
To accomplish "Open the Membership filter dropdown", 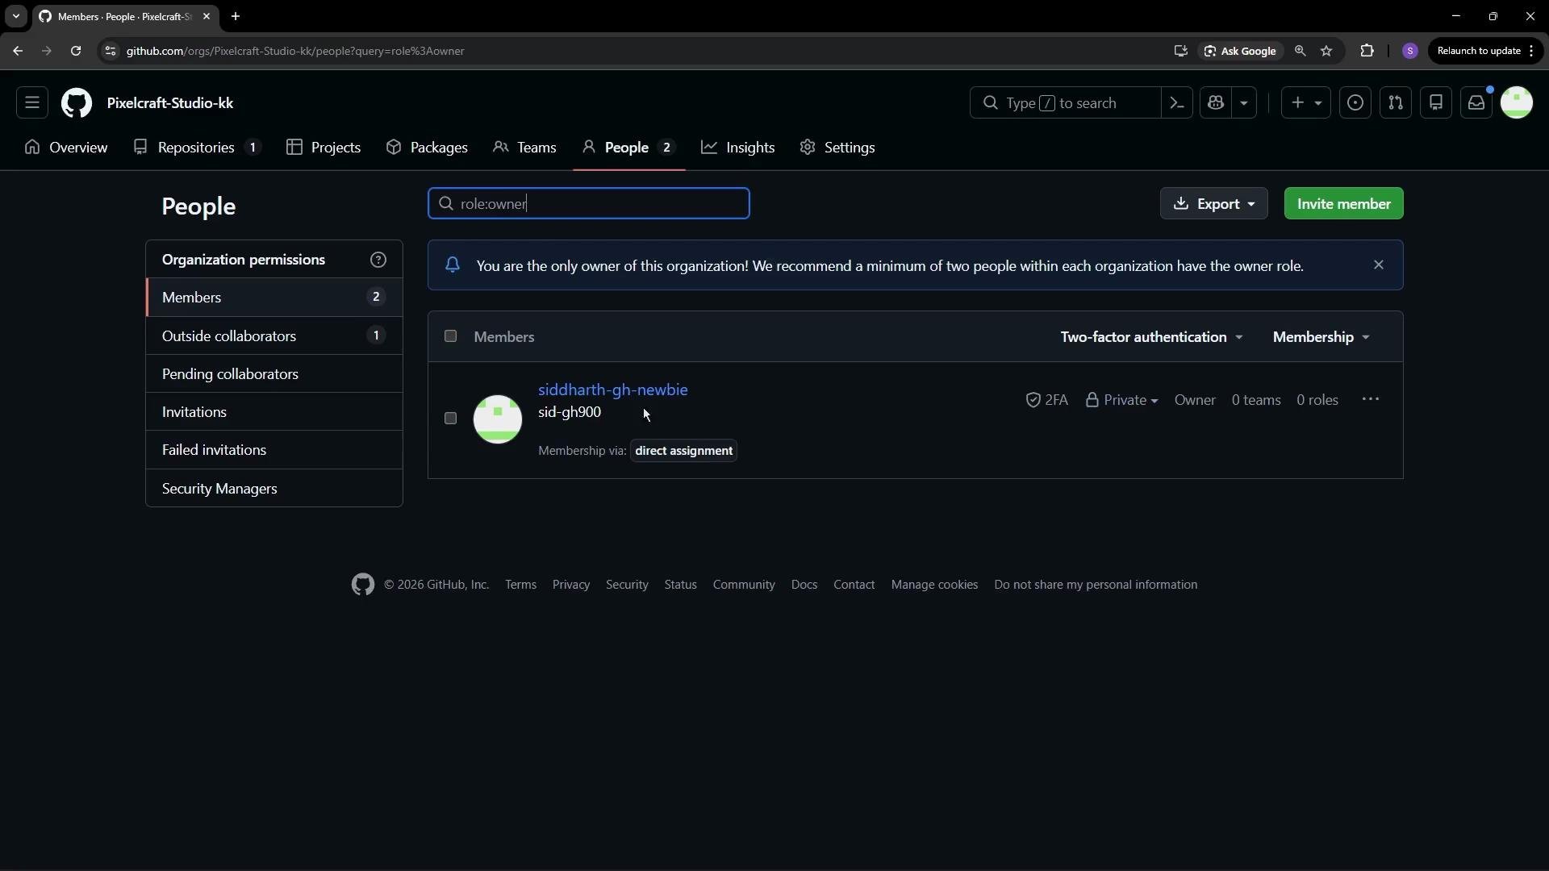I will coord(1321,337).
